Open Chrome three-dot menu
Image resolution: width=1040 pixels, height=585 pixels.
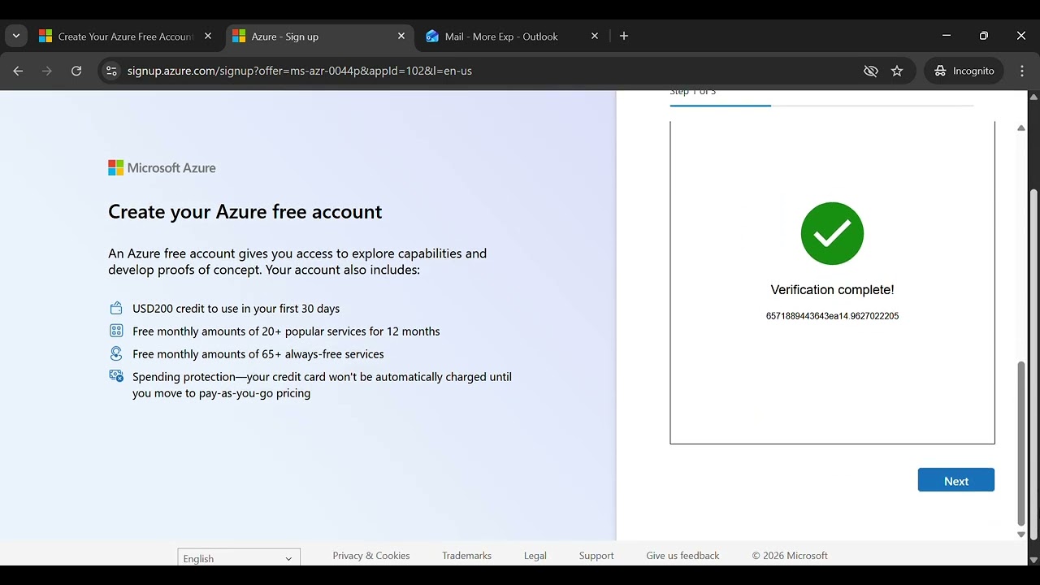(x=1022, y=71)
